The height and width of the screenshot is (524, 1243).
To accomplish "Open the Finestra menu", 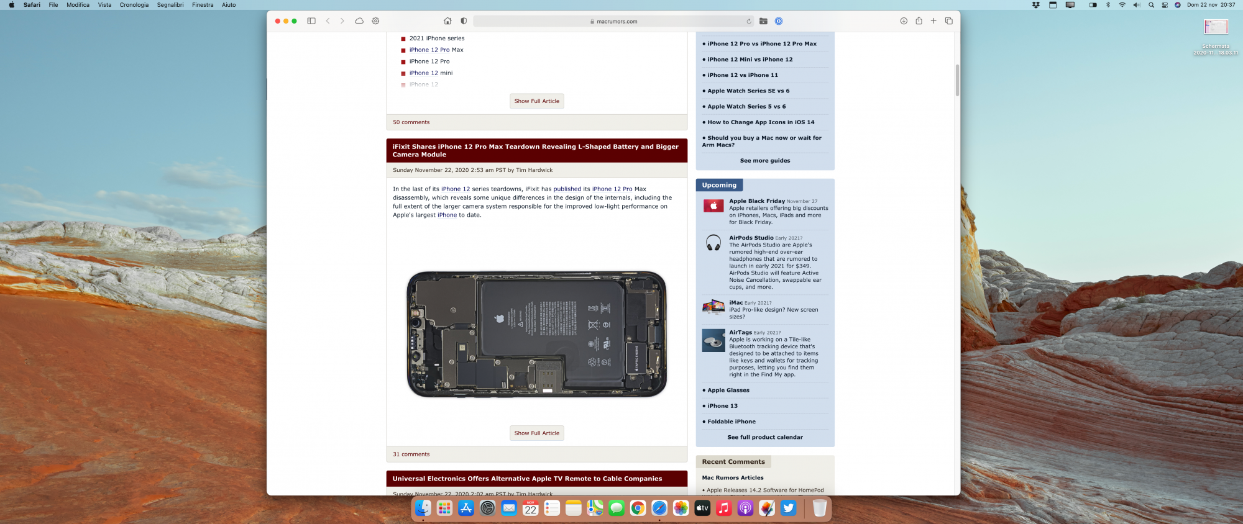I will [x=203, y=5].
